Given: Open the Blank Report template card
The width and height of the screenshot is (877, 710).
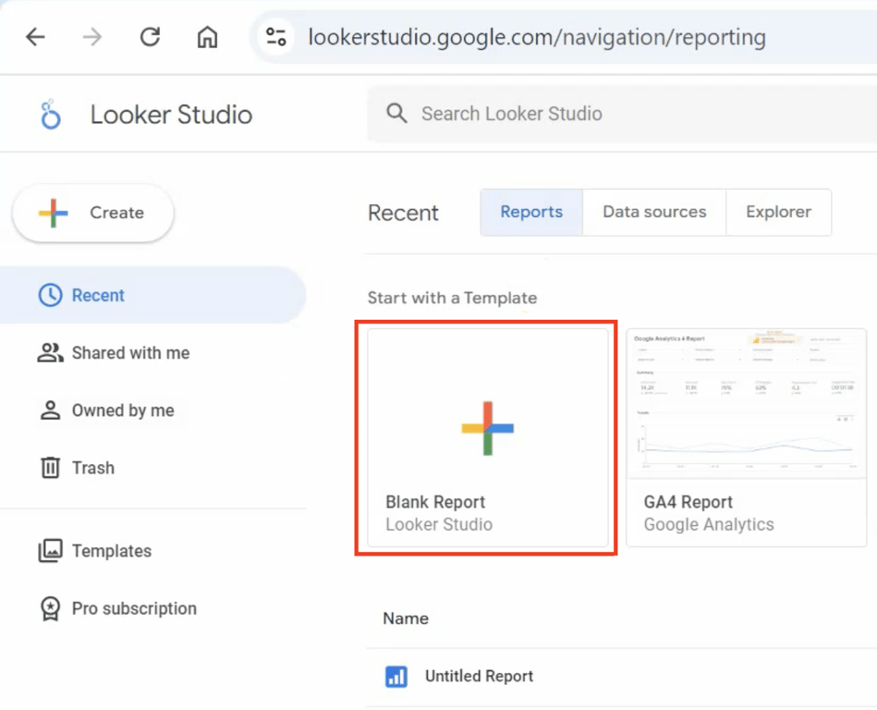Looking at the screenshot, I should (488, 437).
